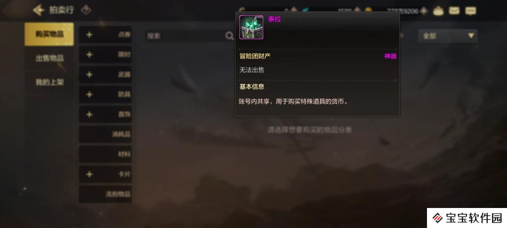Select the 消耗品 category
The height and width of the screenshot is (228, 507).
(105, 134)
